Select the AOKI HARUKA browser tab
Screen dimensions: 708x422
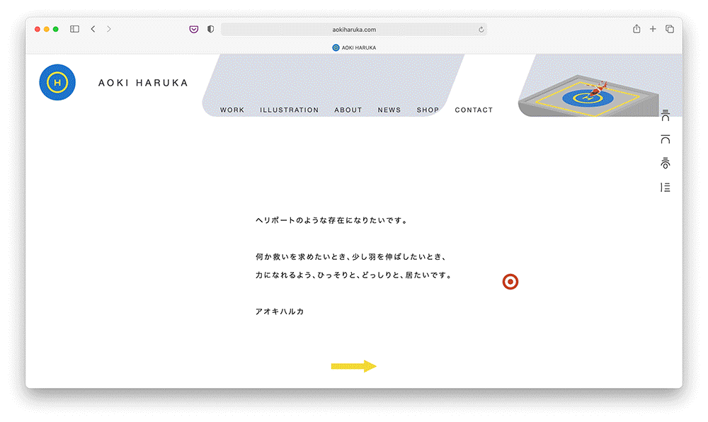pyautogui.click(x=354, y=47)
